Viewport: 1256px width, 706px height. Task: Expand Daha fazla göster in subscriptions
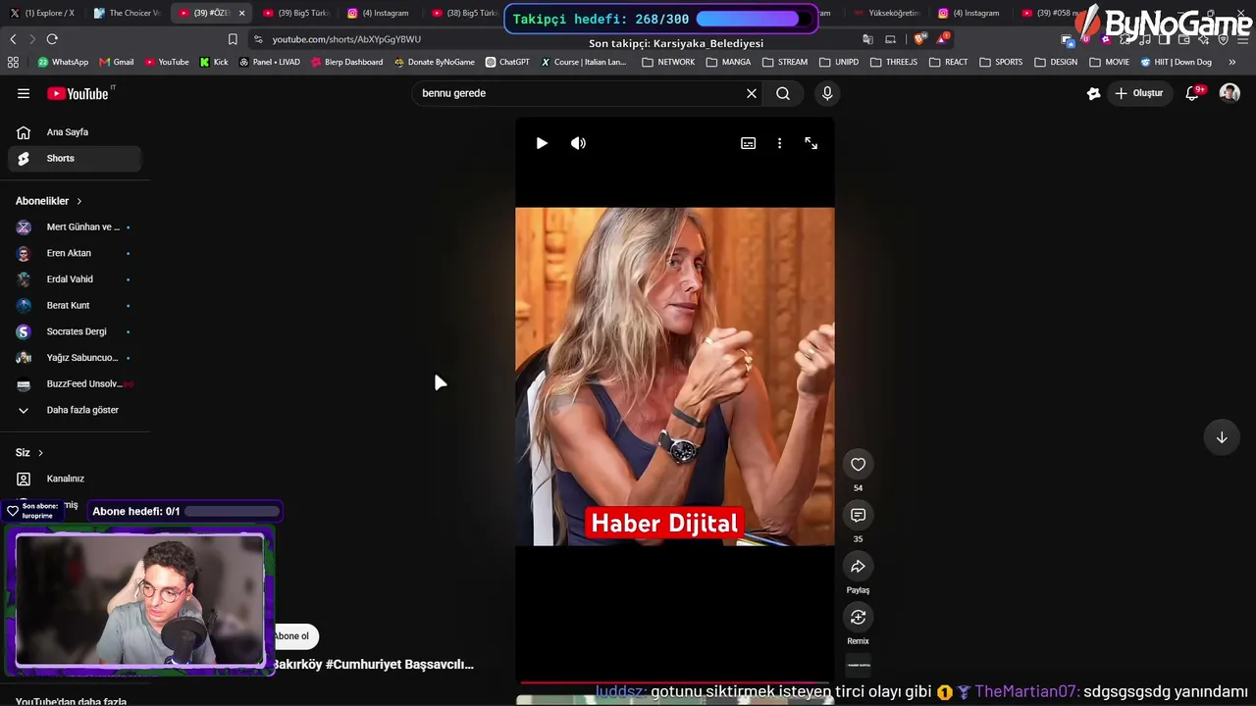tap(75, 410)
